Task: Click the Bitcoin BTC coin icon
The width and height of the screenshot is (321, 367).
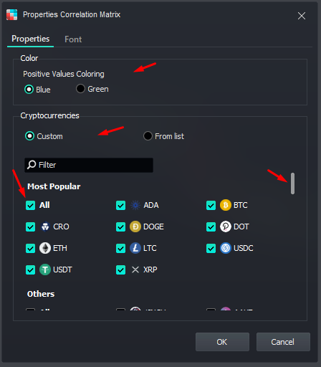Action: tap(226, 205)
